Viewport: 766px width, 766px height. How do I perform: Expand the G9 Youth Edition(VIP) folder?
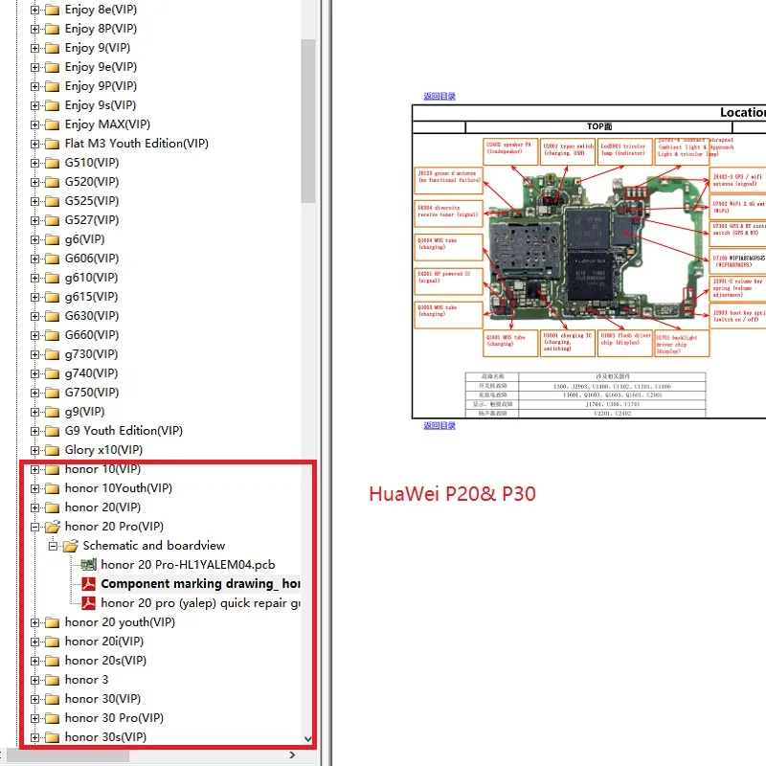pos(34,431)
